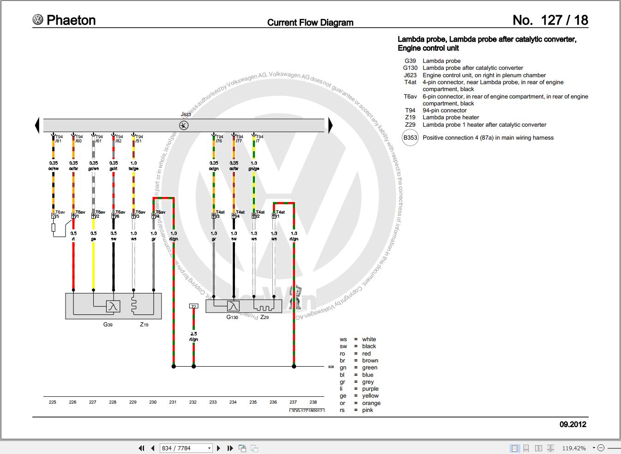Viewport: 621px width, 454px height.
Task: Select the B353 positive connection circle
Action: pos(410,138)
